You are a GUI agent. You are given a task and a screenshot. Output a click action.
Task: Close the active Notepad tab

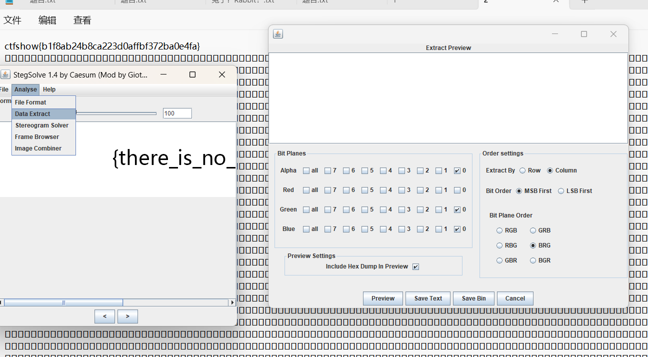coord(556,1)
